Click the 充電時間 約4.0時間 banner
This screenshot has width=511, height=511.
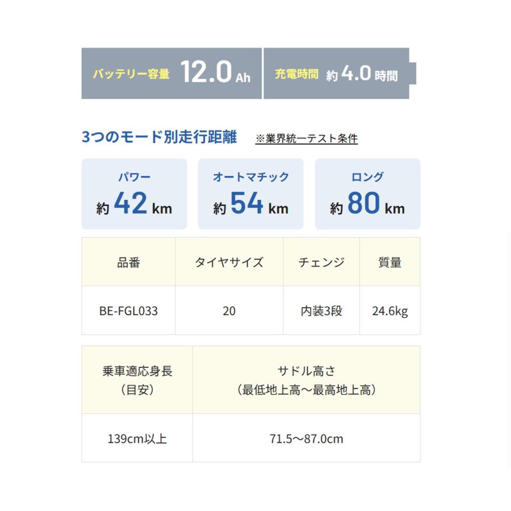click(x=336, y=73)
